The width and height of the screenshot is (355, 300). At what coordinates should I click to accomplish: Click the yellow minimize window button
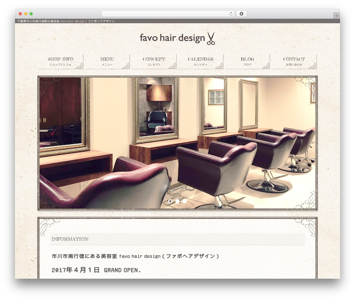pyautogui.click(x=26, y=14)
